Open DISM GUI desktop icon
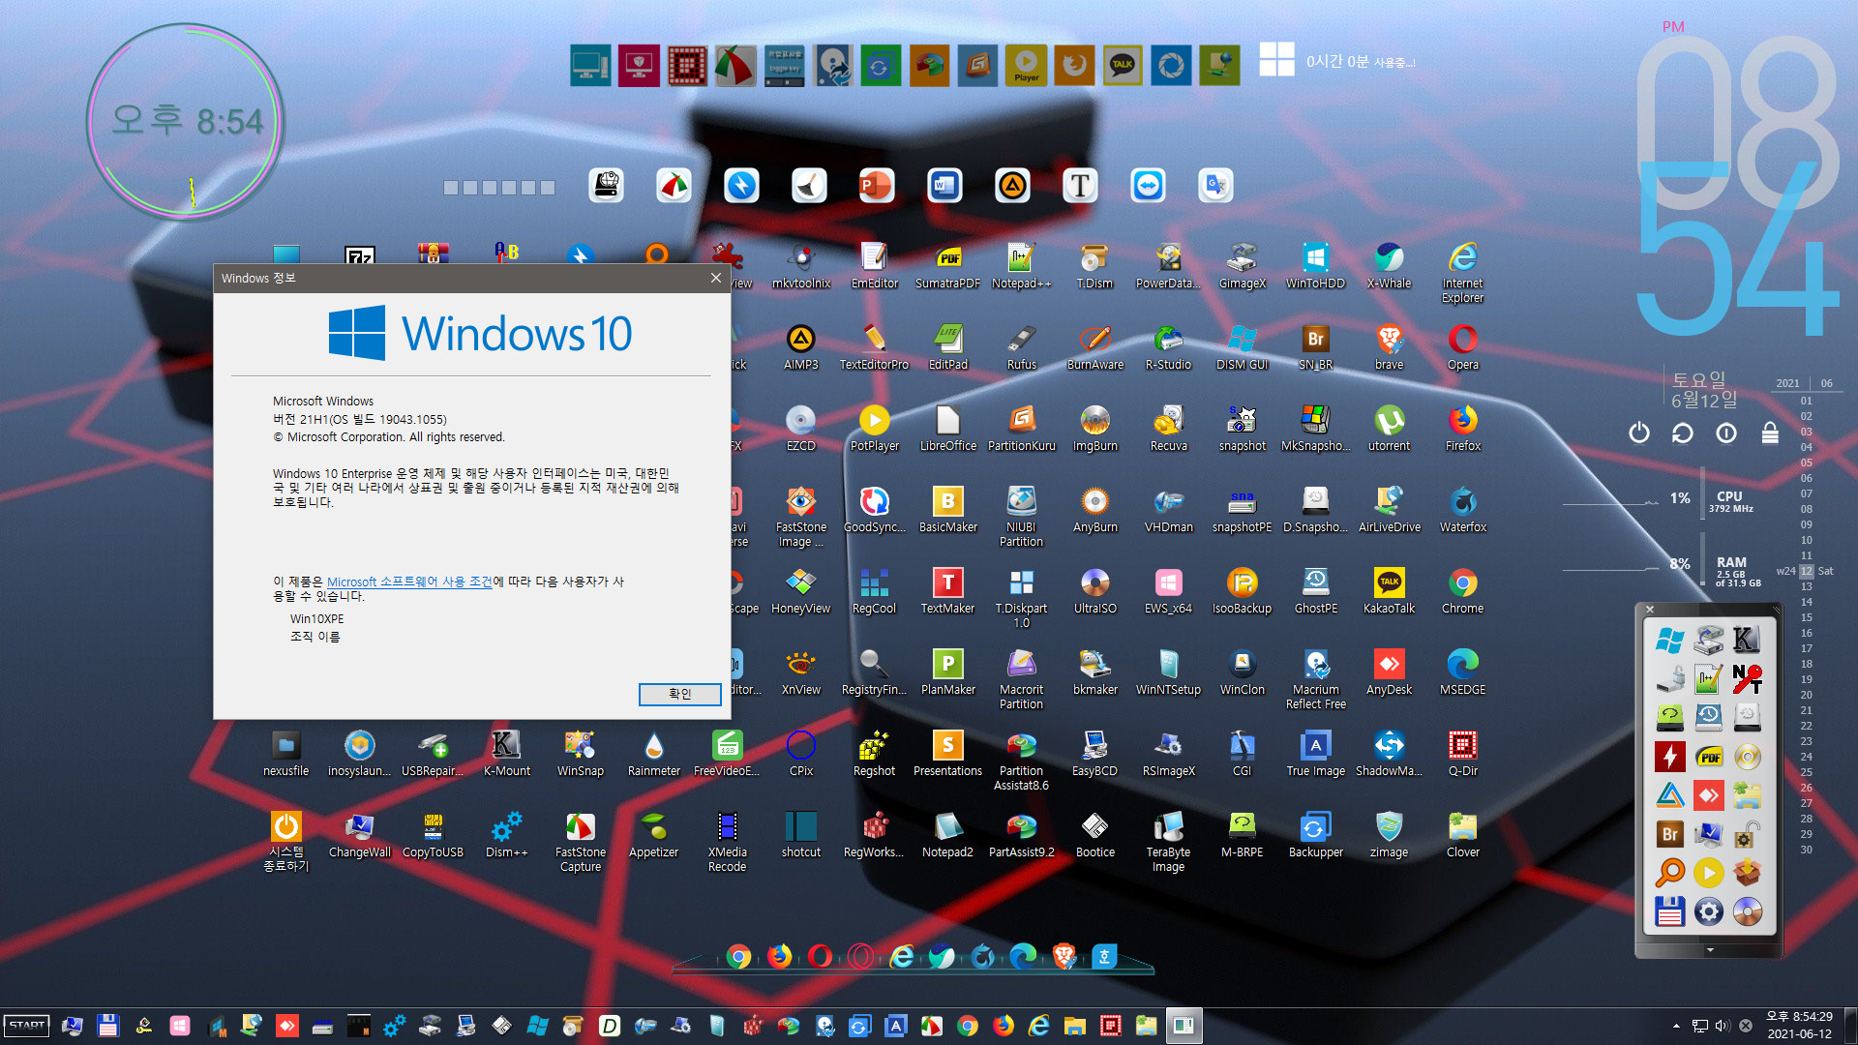The width and height of the screenshot is (1858, 1045). point(1242,346)
